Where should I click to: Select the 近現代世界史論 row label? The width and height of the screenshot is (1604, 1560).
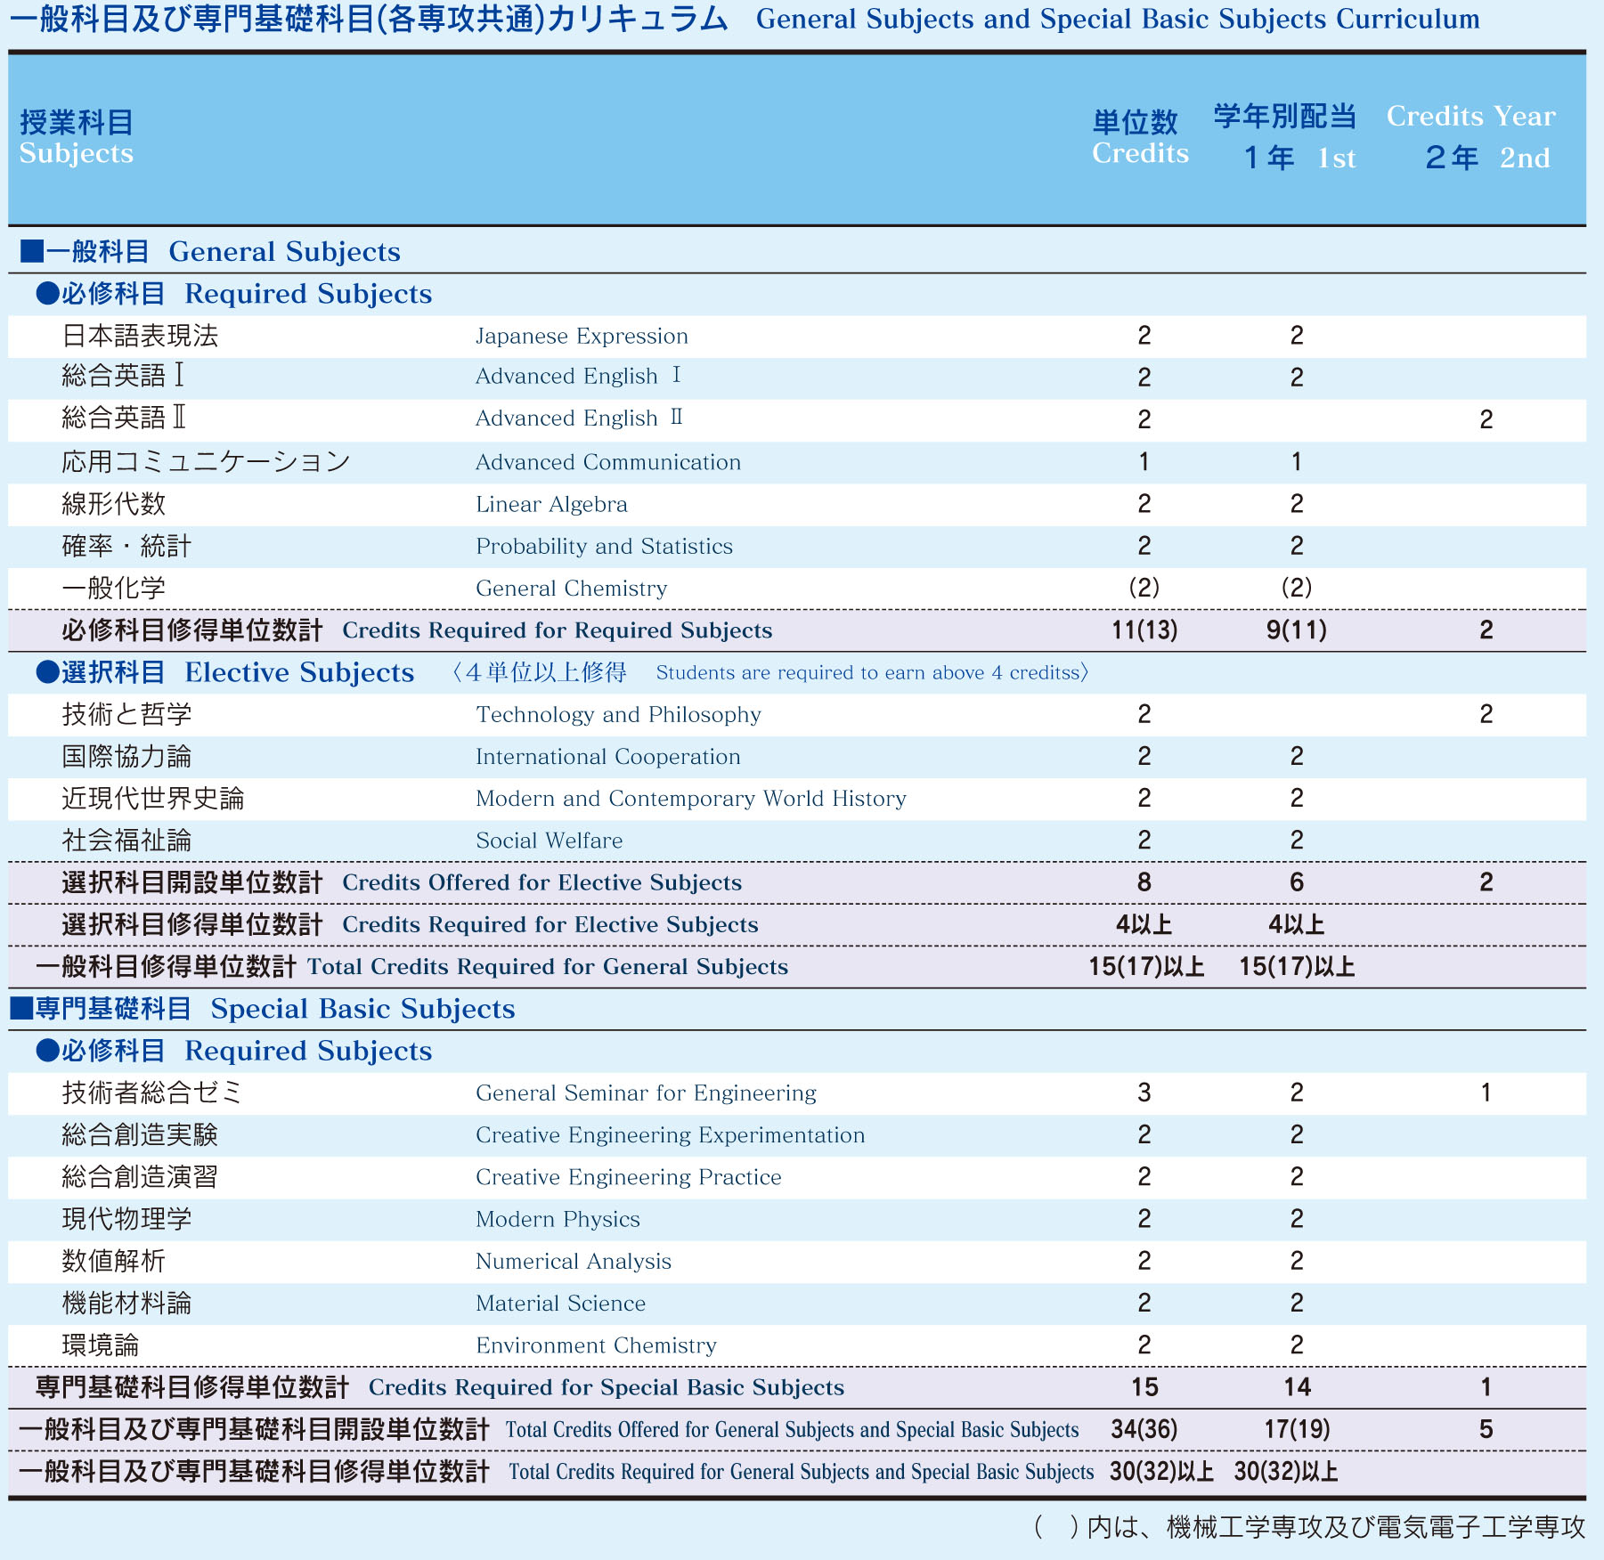tap(153, 798)
